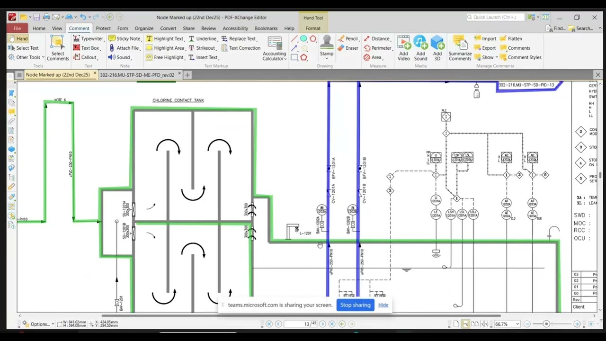The width and height of the screenshot is (606, 341).
Task: Open the zoom level dropdown
Action: pyautogui.click(x=517, y=324)
